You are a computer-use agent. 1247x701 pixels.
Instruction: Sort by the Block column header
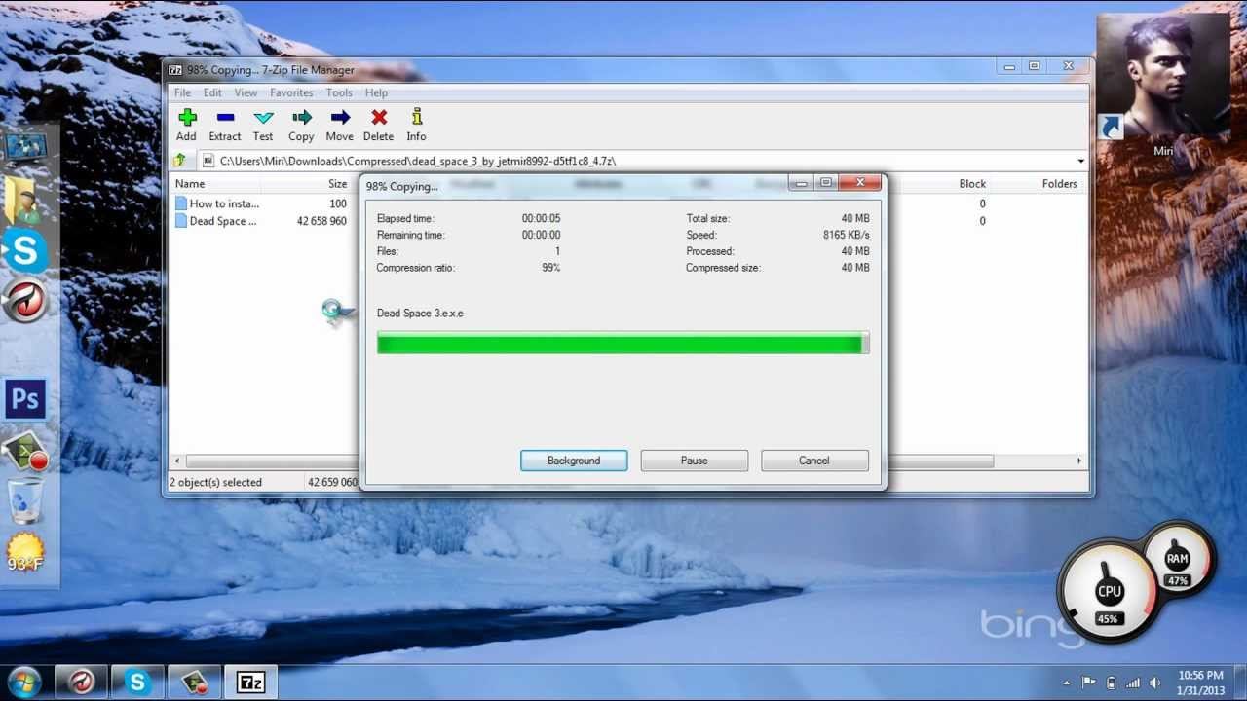tap(972, 184)
